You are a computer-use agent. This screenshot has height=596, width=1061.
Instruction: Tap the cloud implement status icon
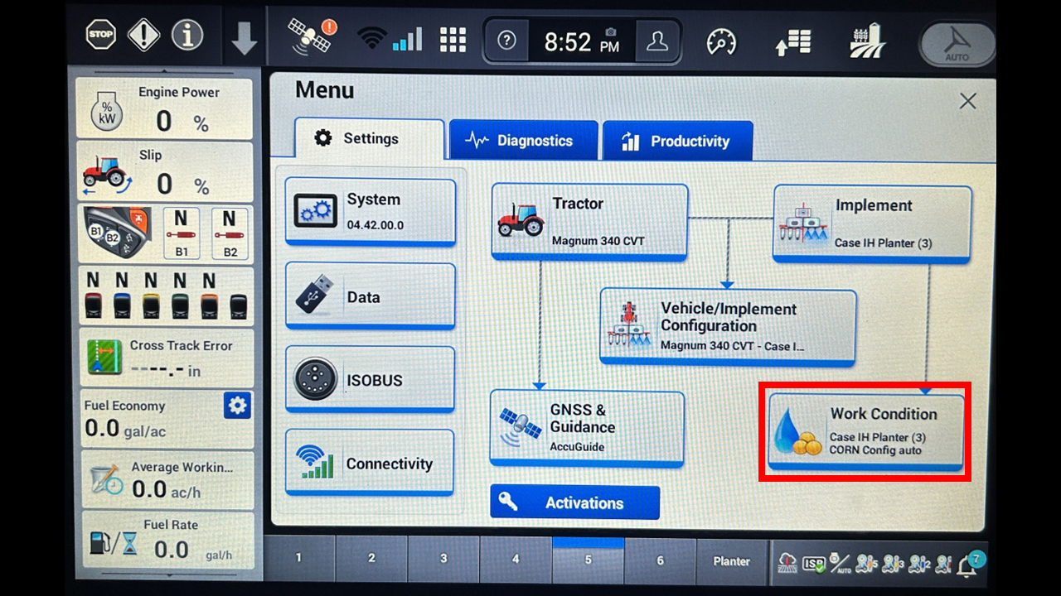pos(787,564)
